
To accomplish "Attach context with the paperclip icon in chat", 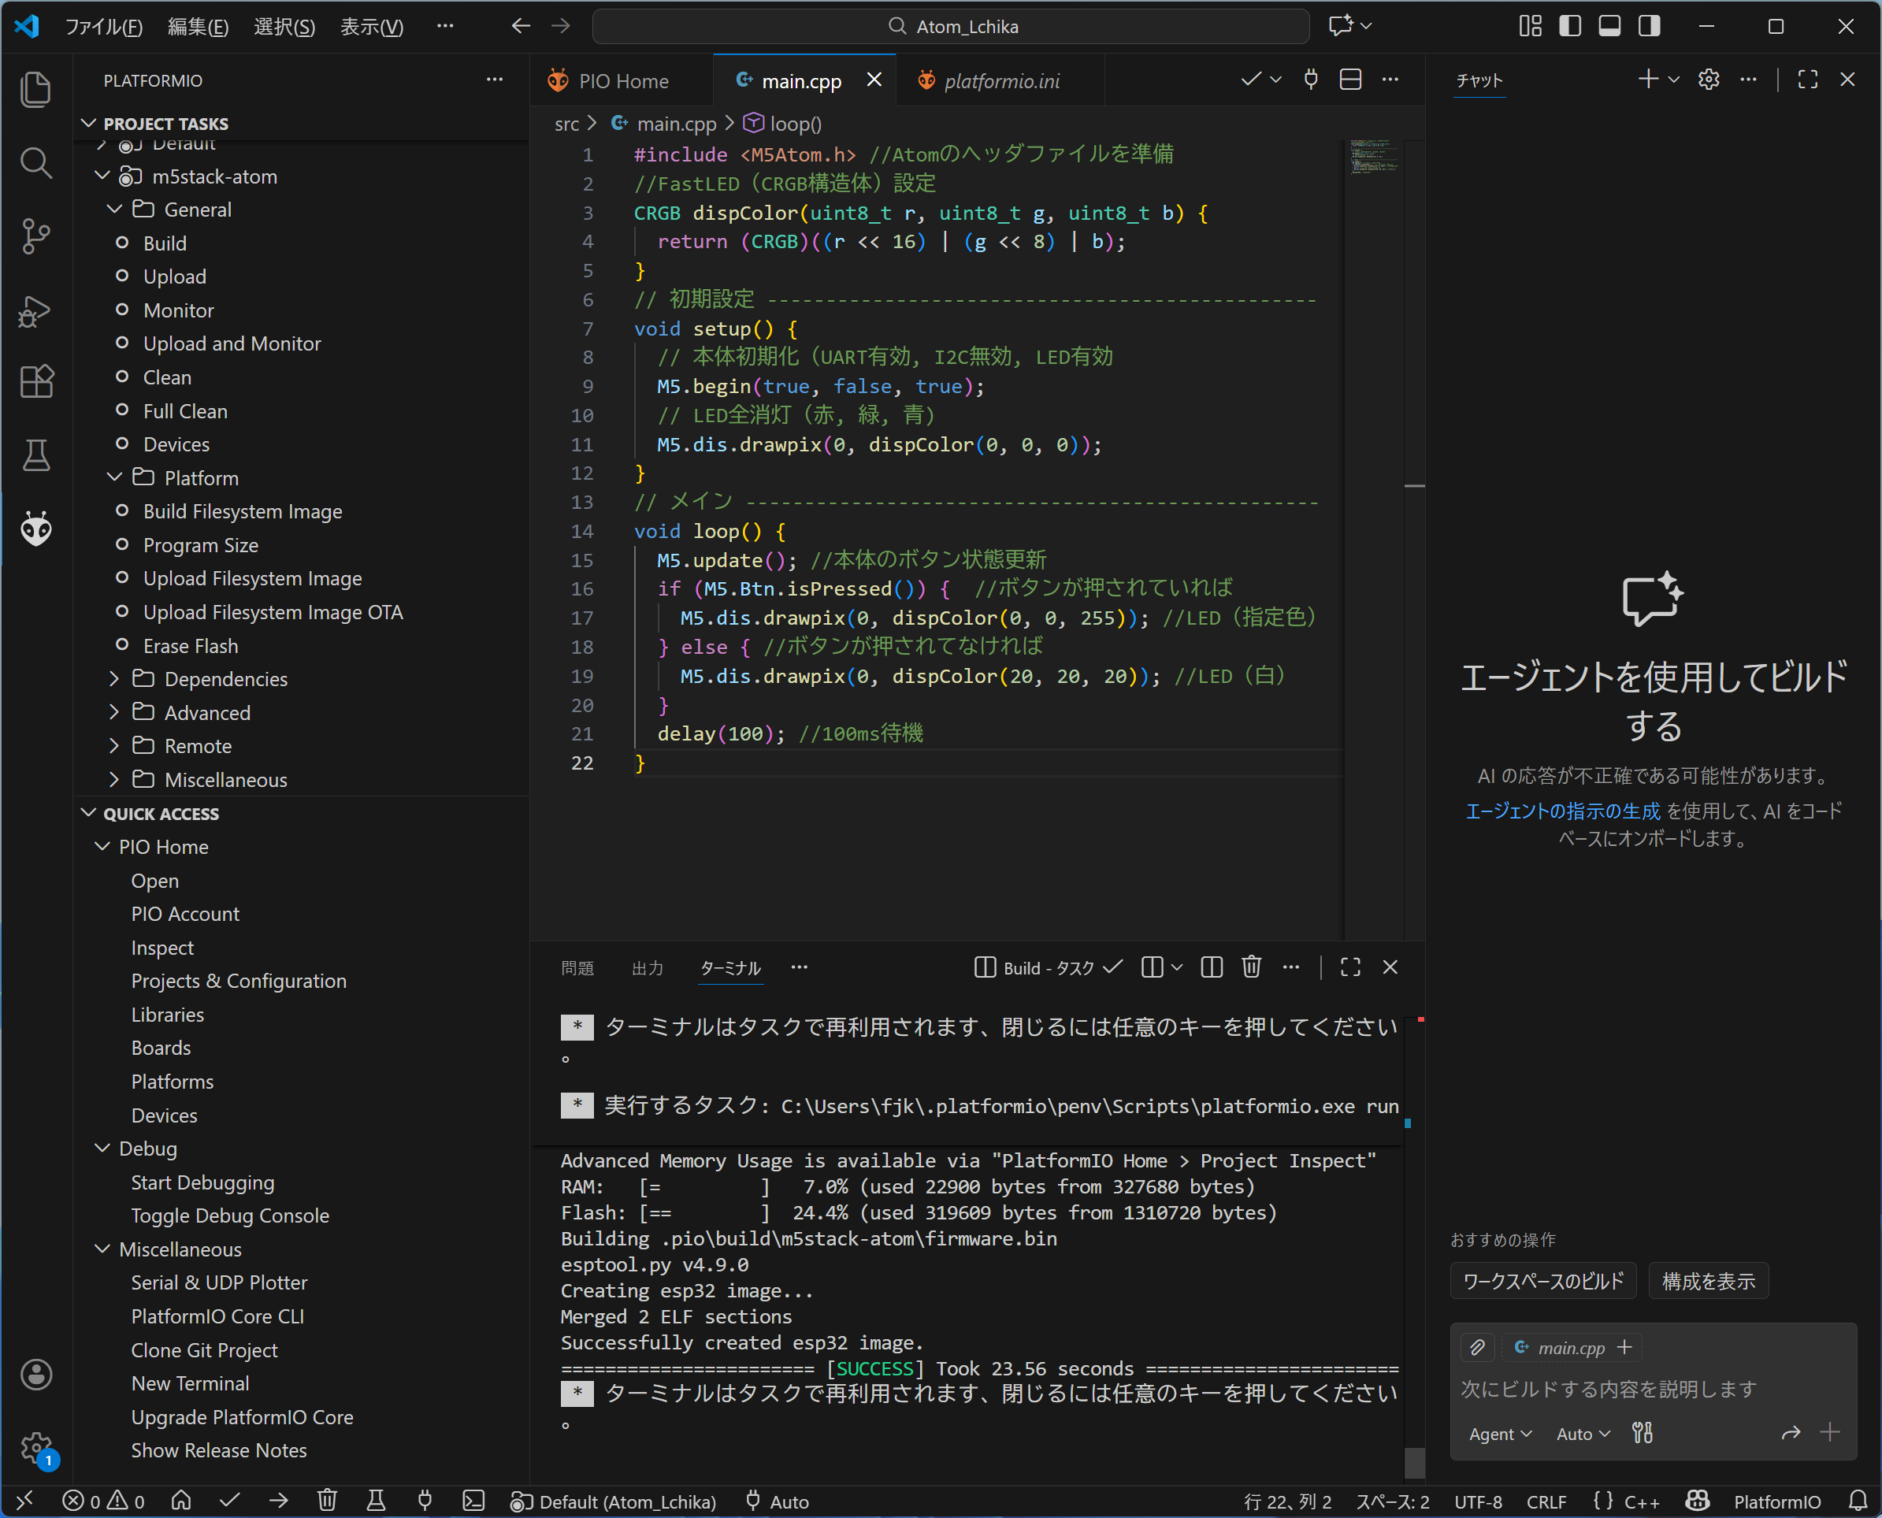I will pyautogui.click(x=1477, y=1346).
